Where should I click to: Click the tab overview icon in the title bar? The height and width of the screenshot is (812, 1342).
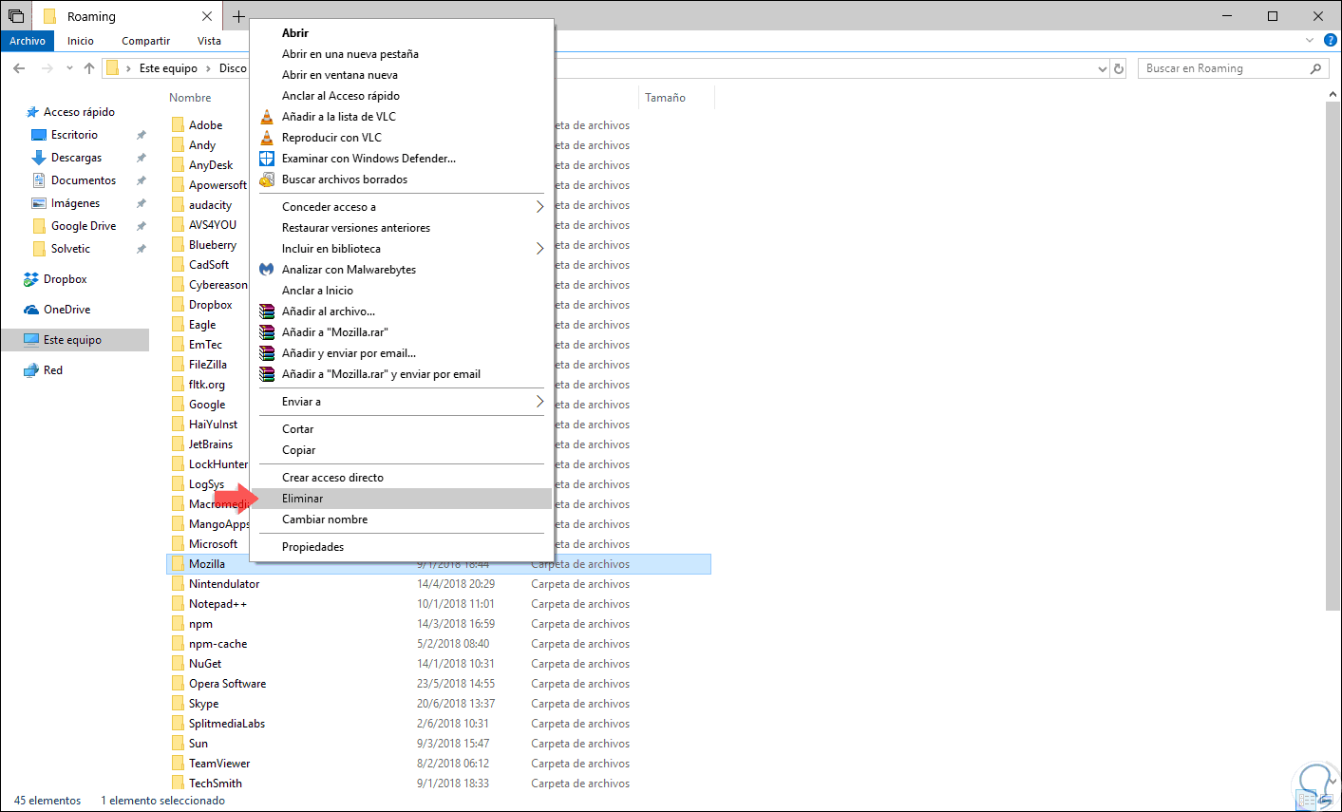[16, 16]
